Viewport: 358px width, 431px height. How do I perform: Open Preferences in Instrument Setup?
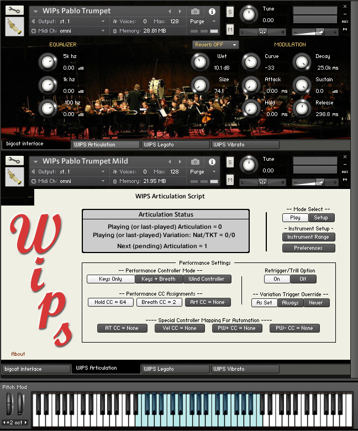coord(308,248)
